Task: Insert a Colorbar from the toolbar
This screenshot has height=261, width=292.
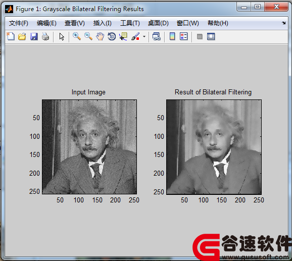Action: (x=172, y=36)
